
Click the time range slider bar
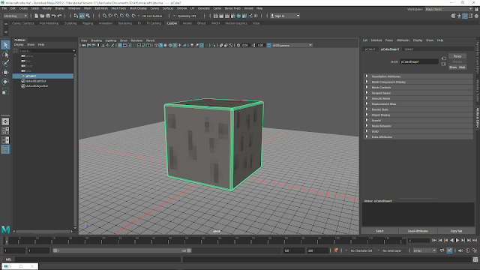122,250
